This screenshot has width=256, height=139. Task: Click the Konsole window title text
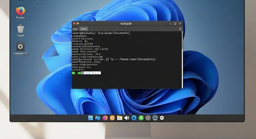(126, 23)
